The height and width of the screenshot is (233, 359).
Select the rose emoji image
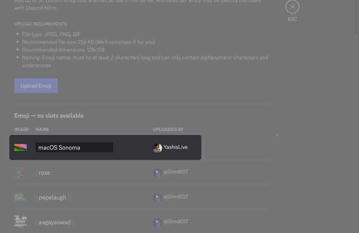19,173
